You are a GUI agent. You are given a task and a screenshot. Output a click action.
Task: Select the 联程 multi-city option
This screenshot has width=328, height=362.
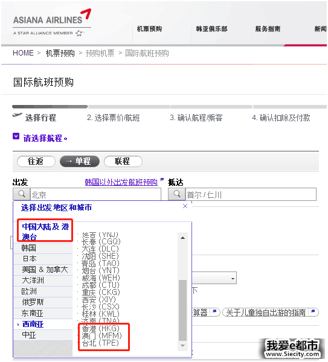pos(123,161)
